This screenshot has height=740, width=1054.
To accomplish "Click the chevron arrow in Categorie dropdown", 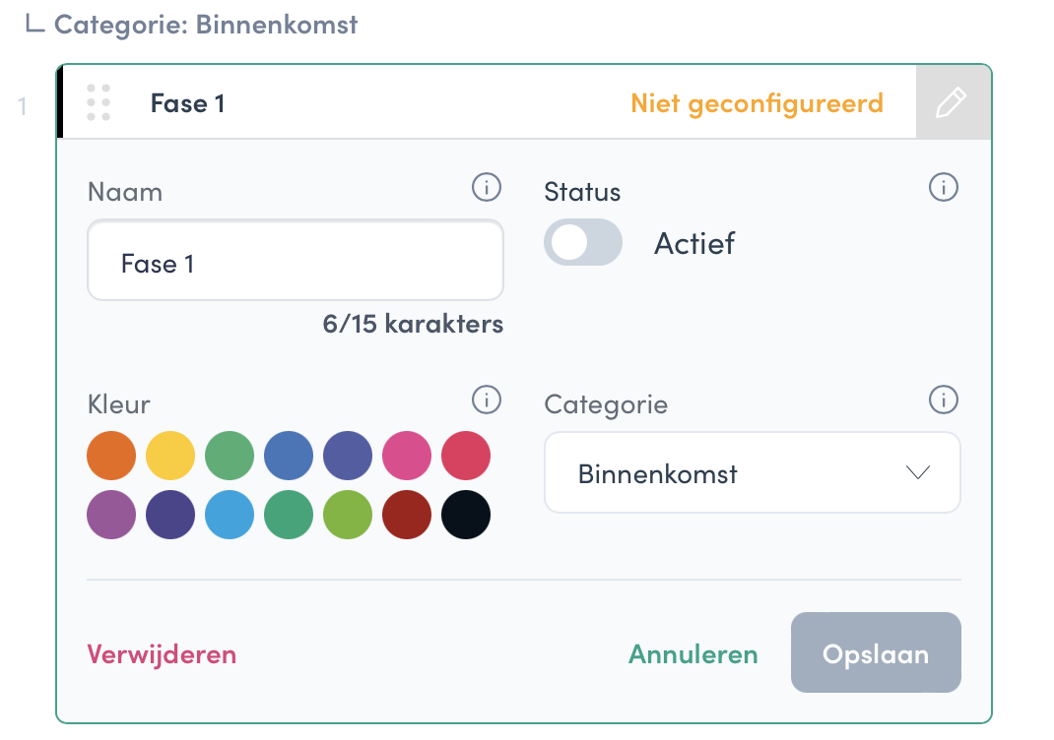I will [x=917, y=472].
